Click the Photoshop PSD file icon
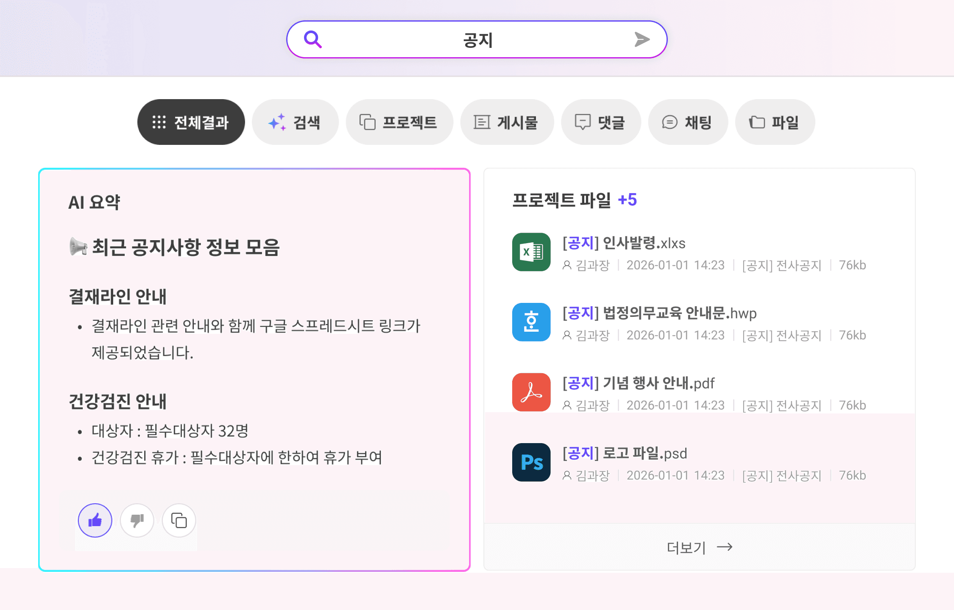The image size is (954, 610). [531, 462]
